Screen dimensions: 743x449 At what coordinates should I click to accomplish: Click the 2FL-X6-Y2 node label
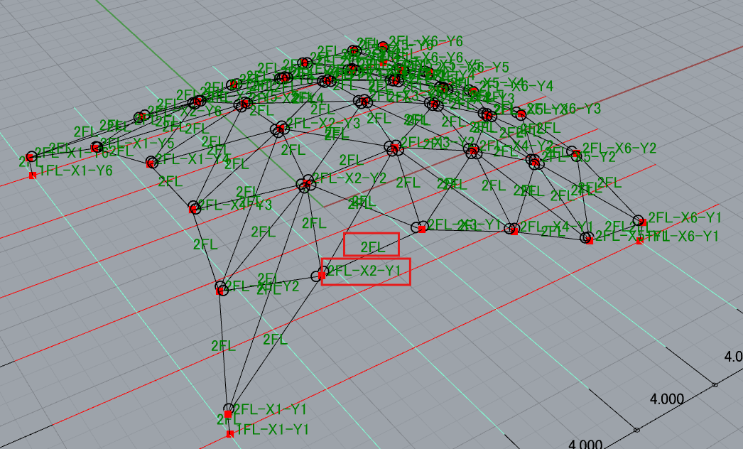pyautogui.click(x=619, y=148)
